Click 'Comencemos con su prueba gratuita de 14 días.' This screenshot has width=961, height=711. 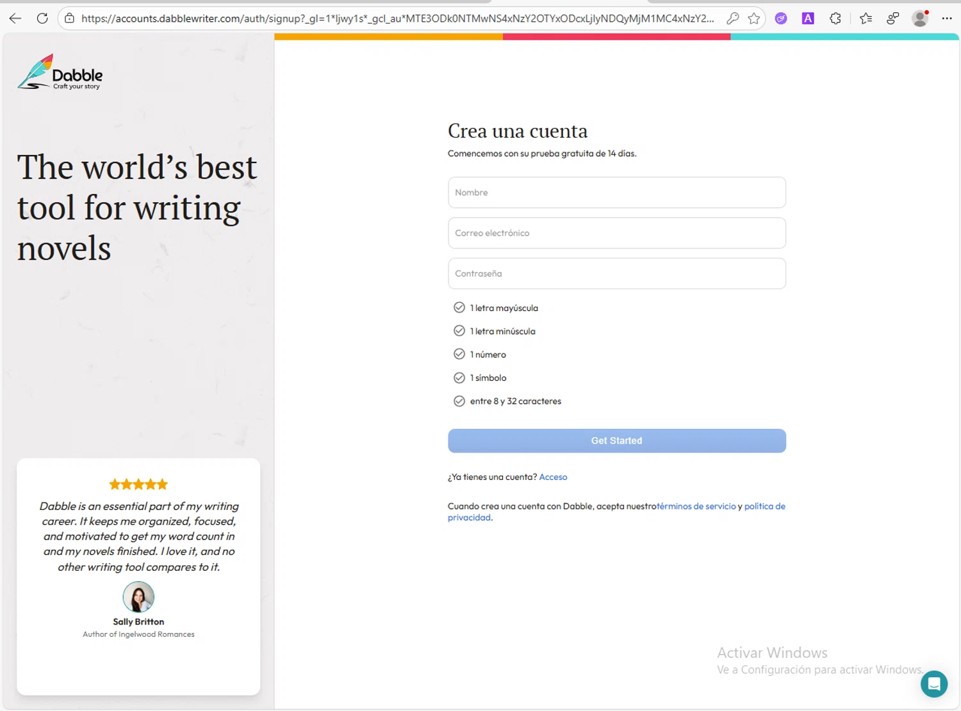click(542, 154)
